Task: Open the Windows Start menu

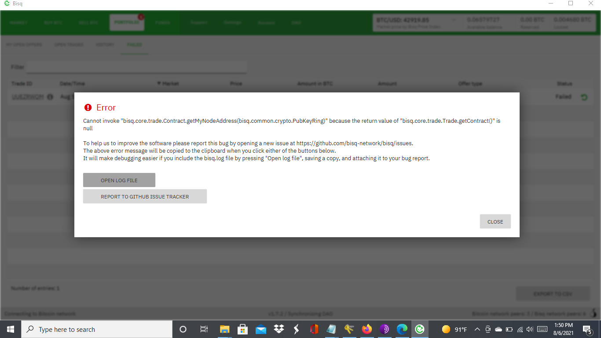Action: (x=11, y=329)
